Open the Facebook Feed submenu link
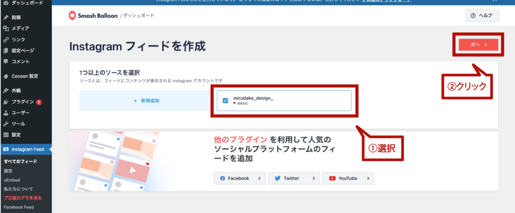The height and width of the screenshot is (213, 515). [x=19, y=207]
